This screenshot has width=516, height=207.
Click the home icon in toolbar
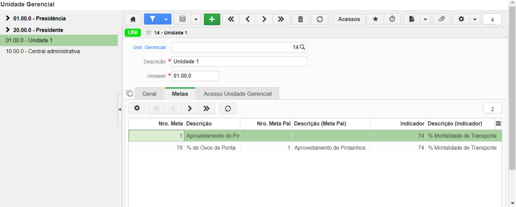pyautogui.click(x=133, y=20)
